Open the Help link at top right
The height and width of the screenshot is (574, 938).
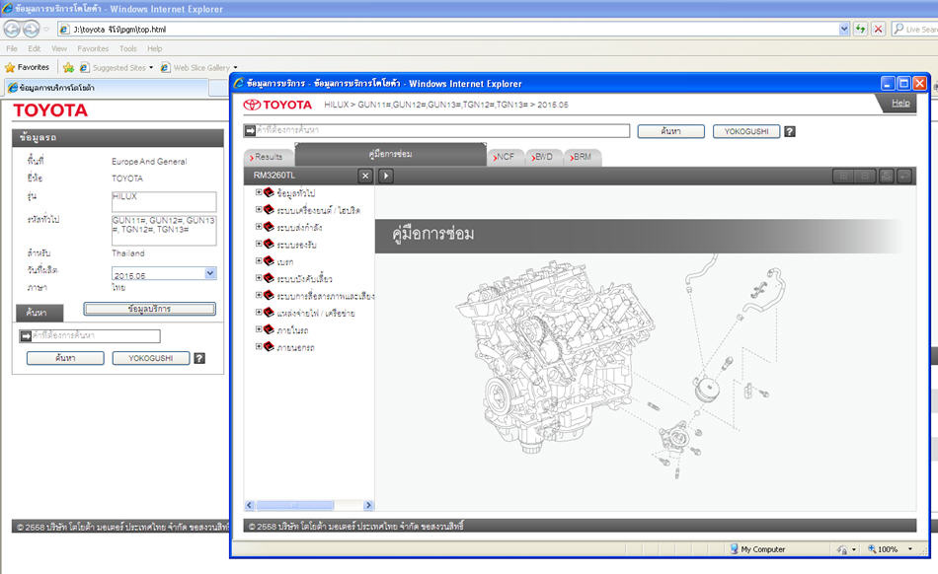(x=900, y=103)
